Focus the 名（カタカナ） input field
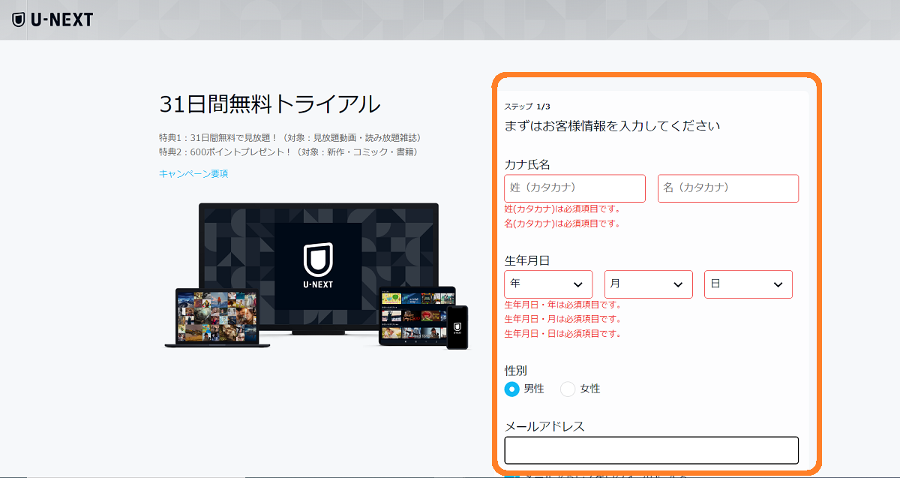The height and width of the screenshot is (478, 900). point(728,188)
